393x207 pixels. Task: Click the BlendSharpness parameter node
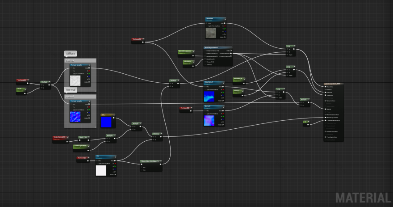(185, 52)
